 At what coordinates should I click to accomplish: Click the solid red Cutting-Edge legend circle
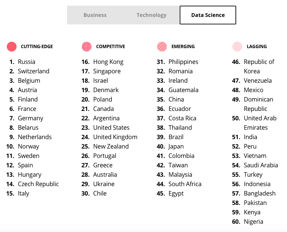[12, 47]
